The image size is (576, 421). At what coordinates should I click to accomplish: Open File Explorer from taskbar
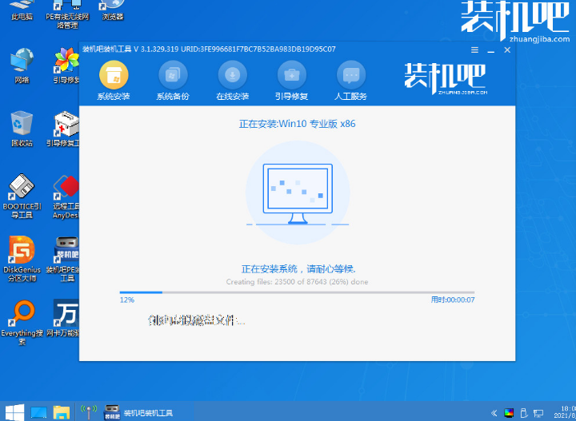pyautogui.click(x=62, y=412)
